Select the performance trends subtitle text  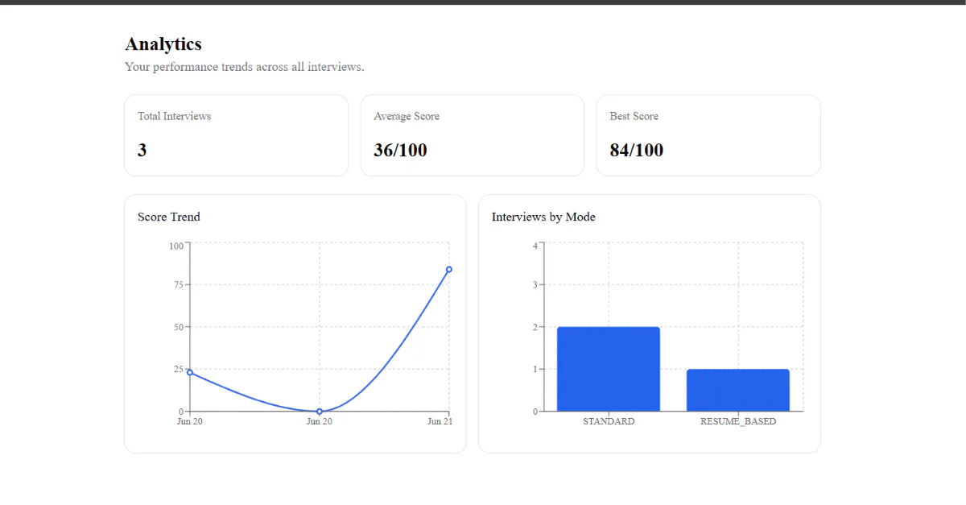[x=245, y=67]
